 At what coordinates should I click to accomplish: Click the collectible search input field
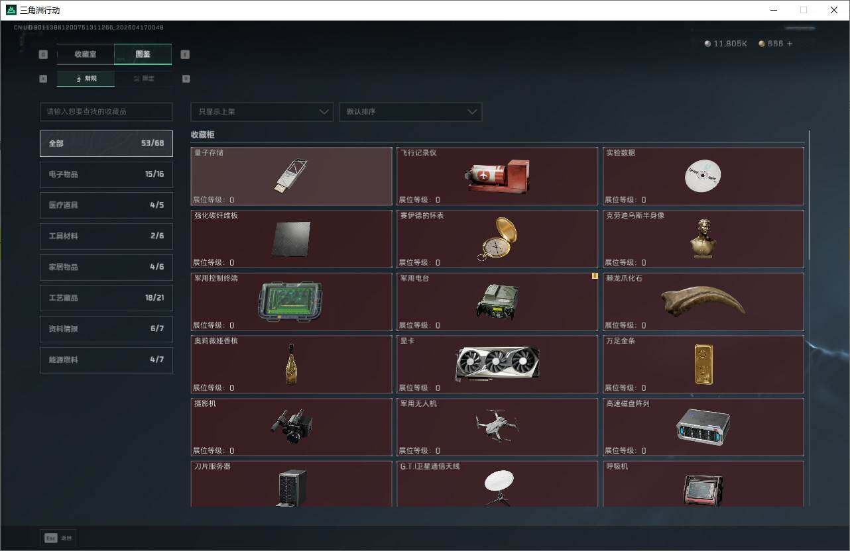[106, 112]
